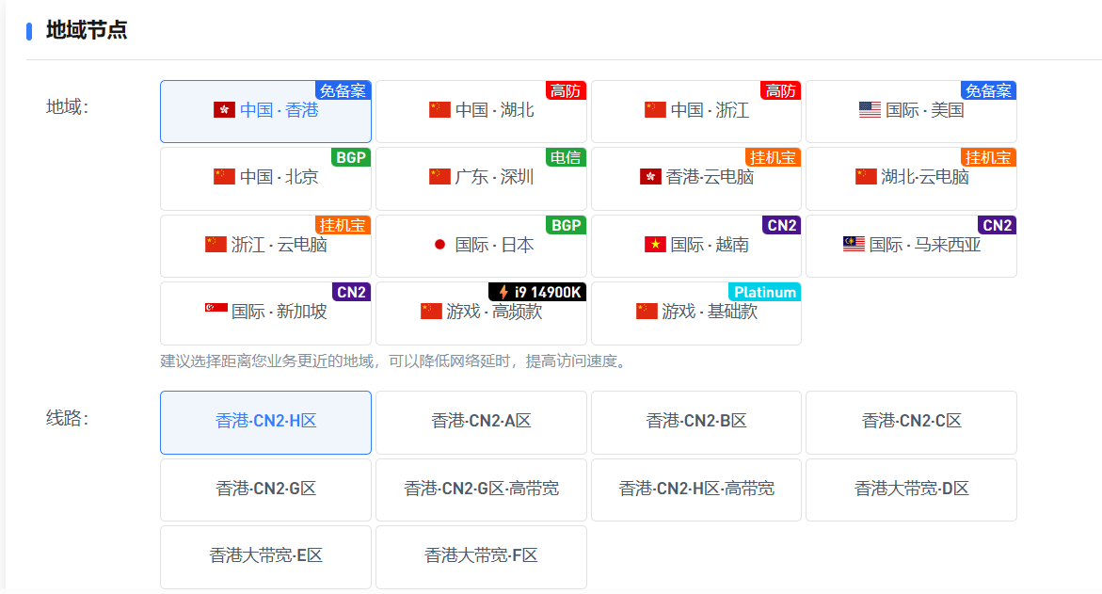Select 香港·CN2·G区·高带宽 option

pos(481,490)
